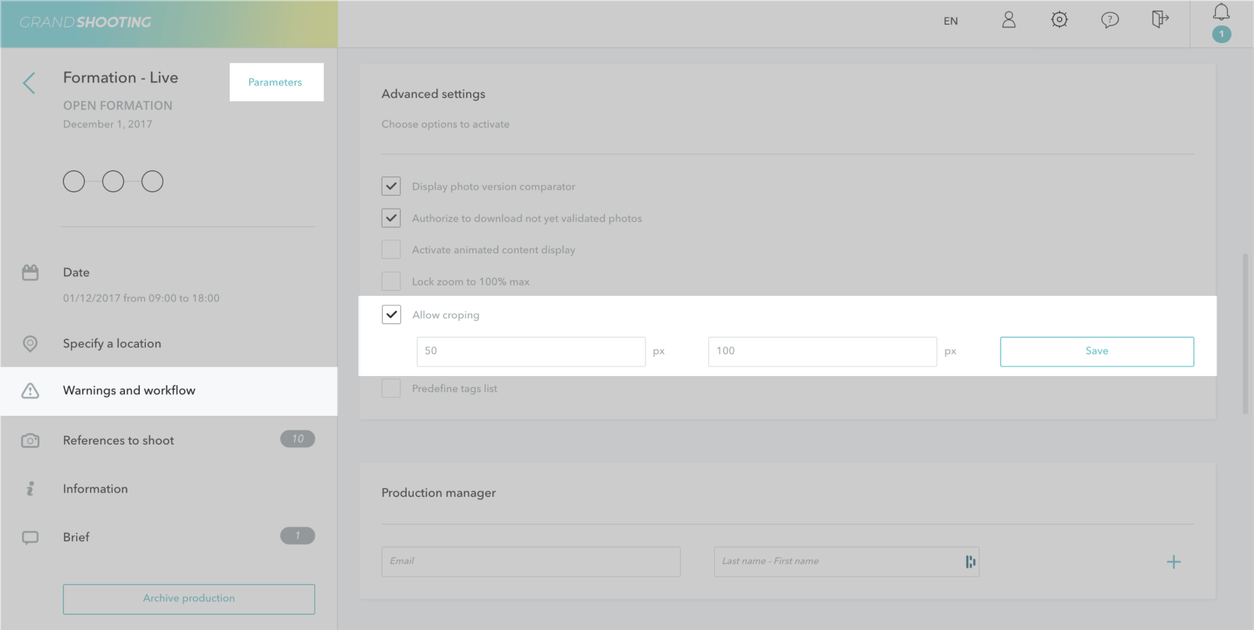
Task: Uncheck Display photo version comparator
Action: 391,187
